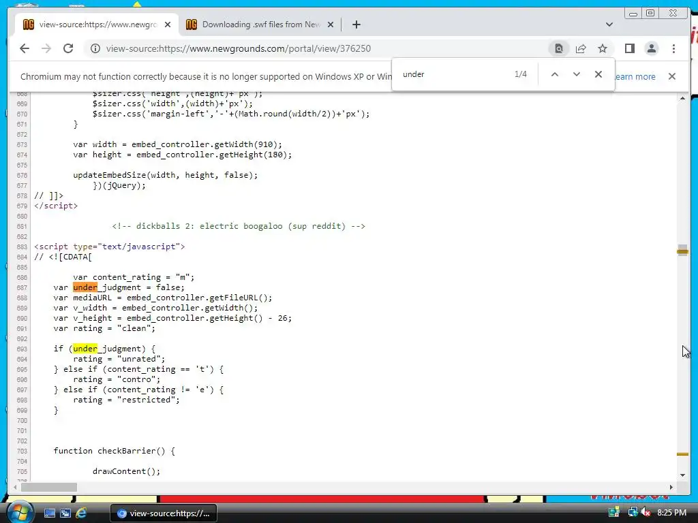Click the vertical scrollbar thumb

(x=682, y=251)
